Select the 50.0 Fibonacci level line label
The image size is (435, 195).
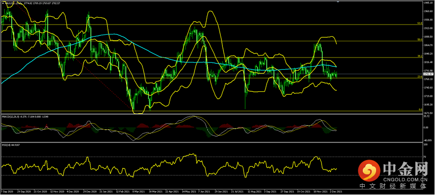click(x=420, y=40)
